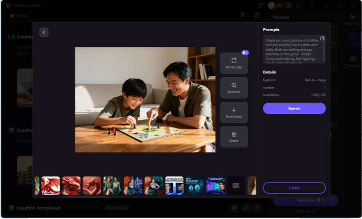Click the number value 1 in Details
362x219 pixels.
click(x=325, y=88)
